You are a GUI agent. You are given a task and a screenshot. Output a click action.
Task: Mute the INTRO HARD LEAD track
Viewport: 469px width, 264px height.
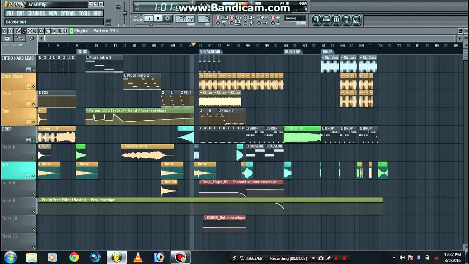34,69
